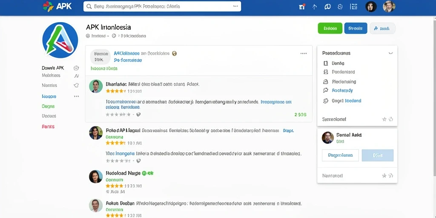The width and height of the screenshot is (436, 218).
Task: Click the magnifier icon in the search bar
Action: click(89, 6)
